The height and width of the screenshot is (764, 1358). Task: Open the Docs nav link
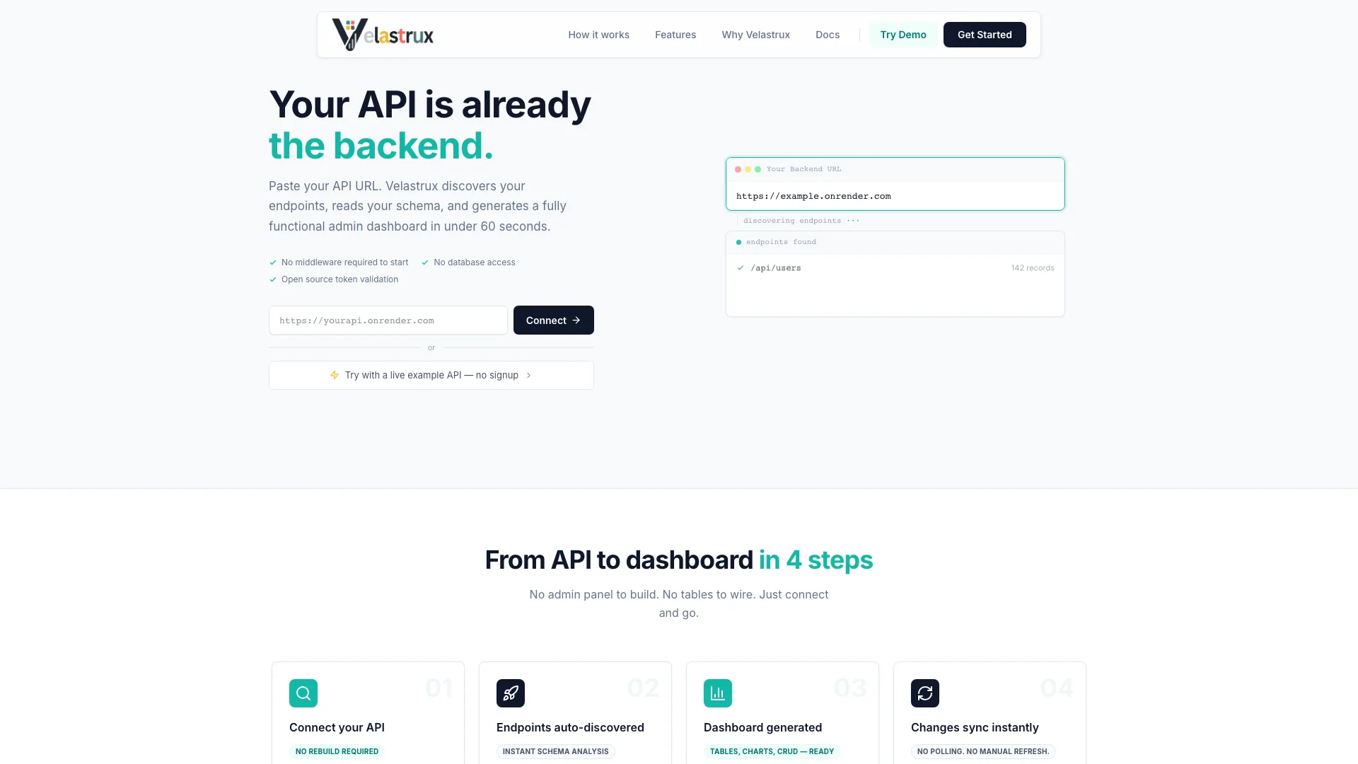[828, 35]
